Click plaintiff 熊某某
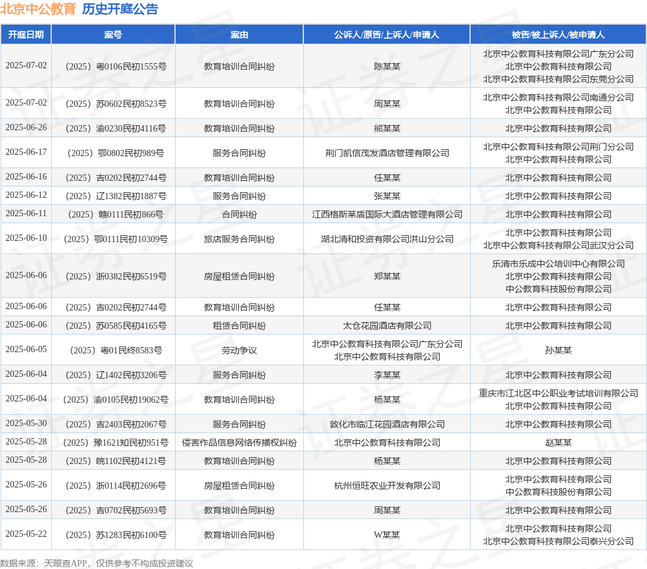The width and height of the screenshot is (647, 569). coord(387,128)
